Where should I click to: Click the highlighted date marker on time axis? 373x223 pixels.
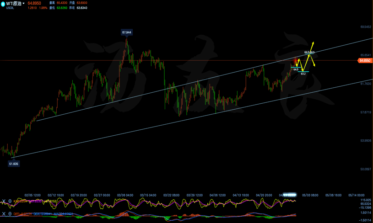289,195
